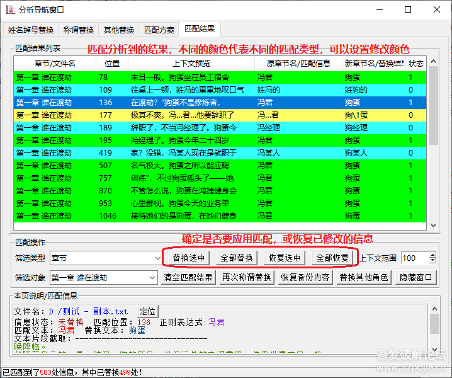The height and width of the screenshot is (378, 452).
Task: Click the replacement cell 狗某人
Action: (x=356, y=153)
